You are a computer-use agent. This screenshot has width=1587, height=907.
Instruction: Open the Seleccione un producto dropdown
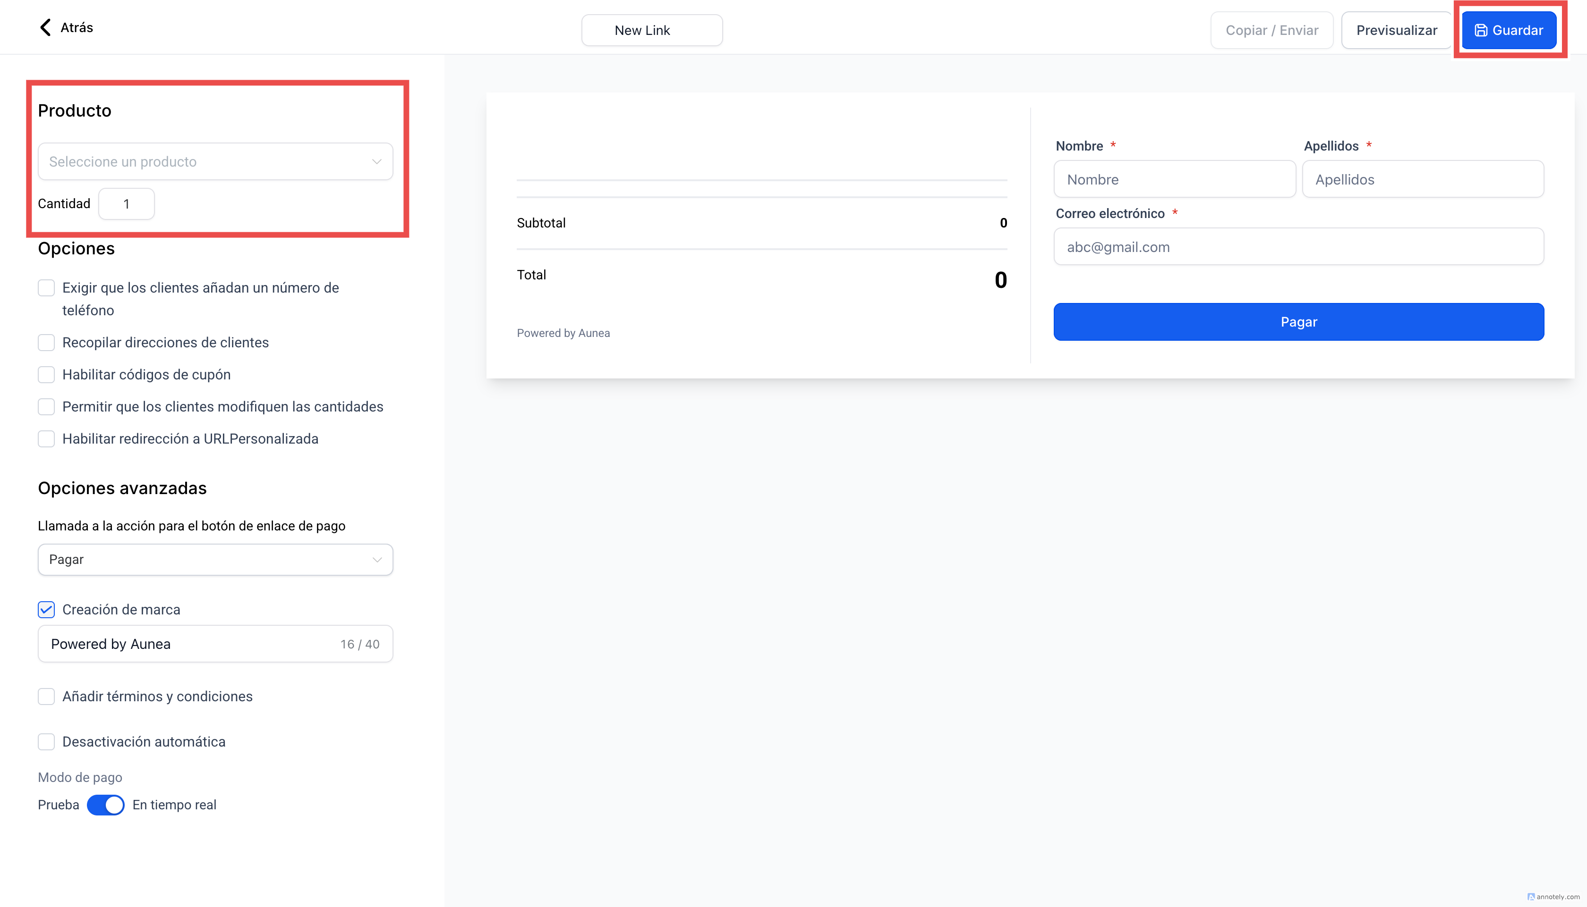click(215, 161)
